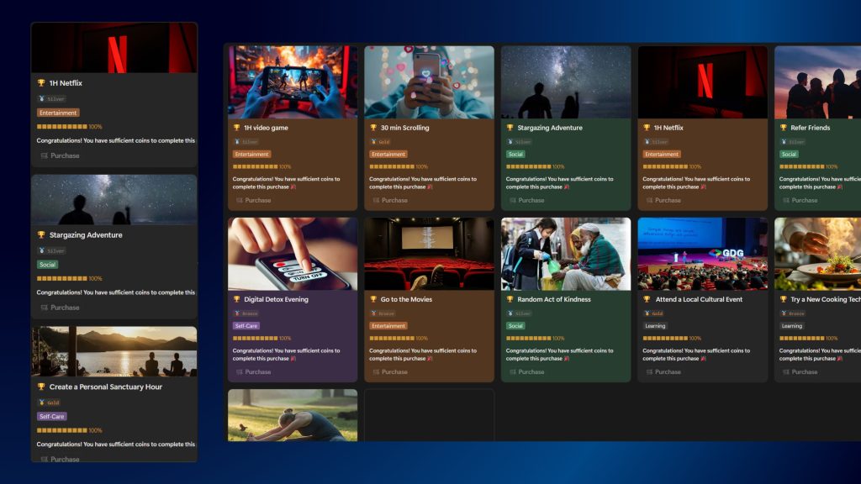Viewport: 861px width, 484px height.
Task: Select the Learning tag on Attend a Local Cultural Event
Action: tap(655, 326)
